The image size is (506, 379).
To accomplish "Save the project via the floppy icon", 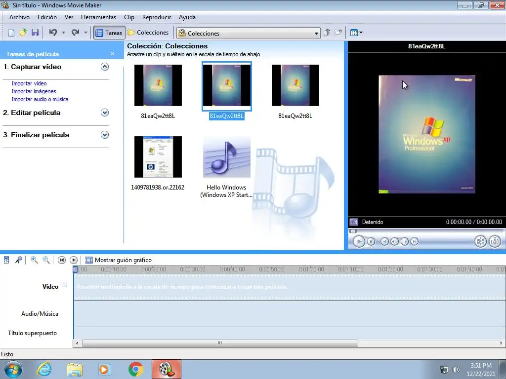I will [x=35, y=33].
